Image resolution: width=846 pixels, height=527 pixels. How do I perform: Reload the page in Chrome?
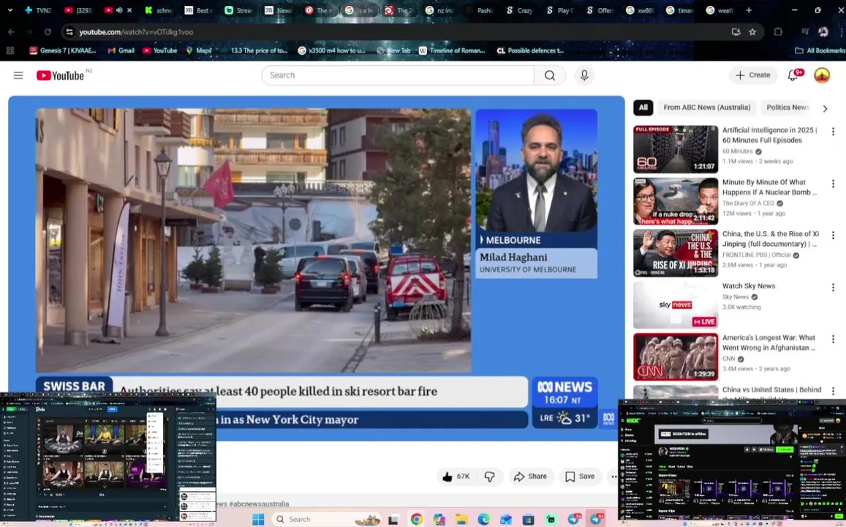point(48,32)
